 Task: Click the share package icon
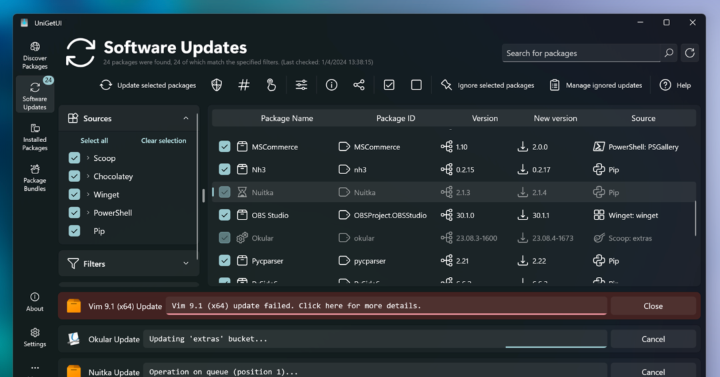pyautogui.click(x=359, y=85)
